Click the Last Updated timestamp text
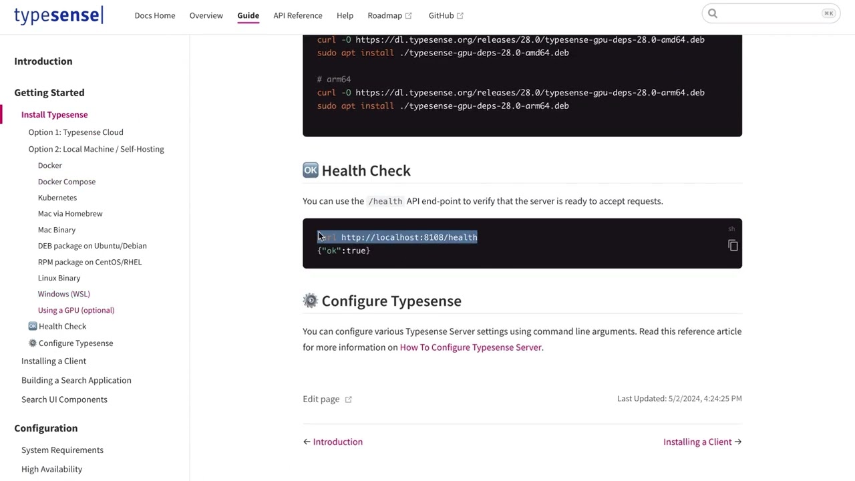 click(679, 398)
